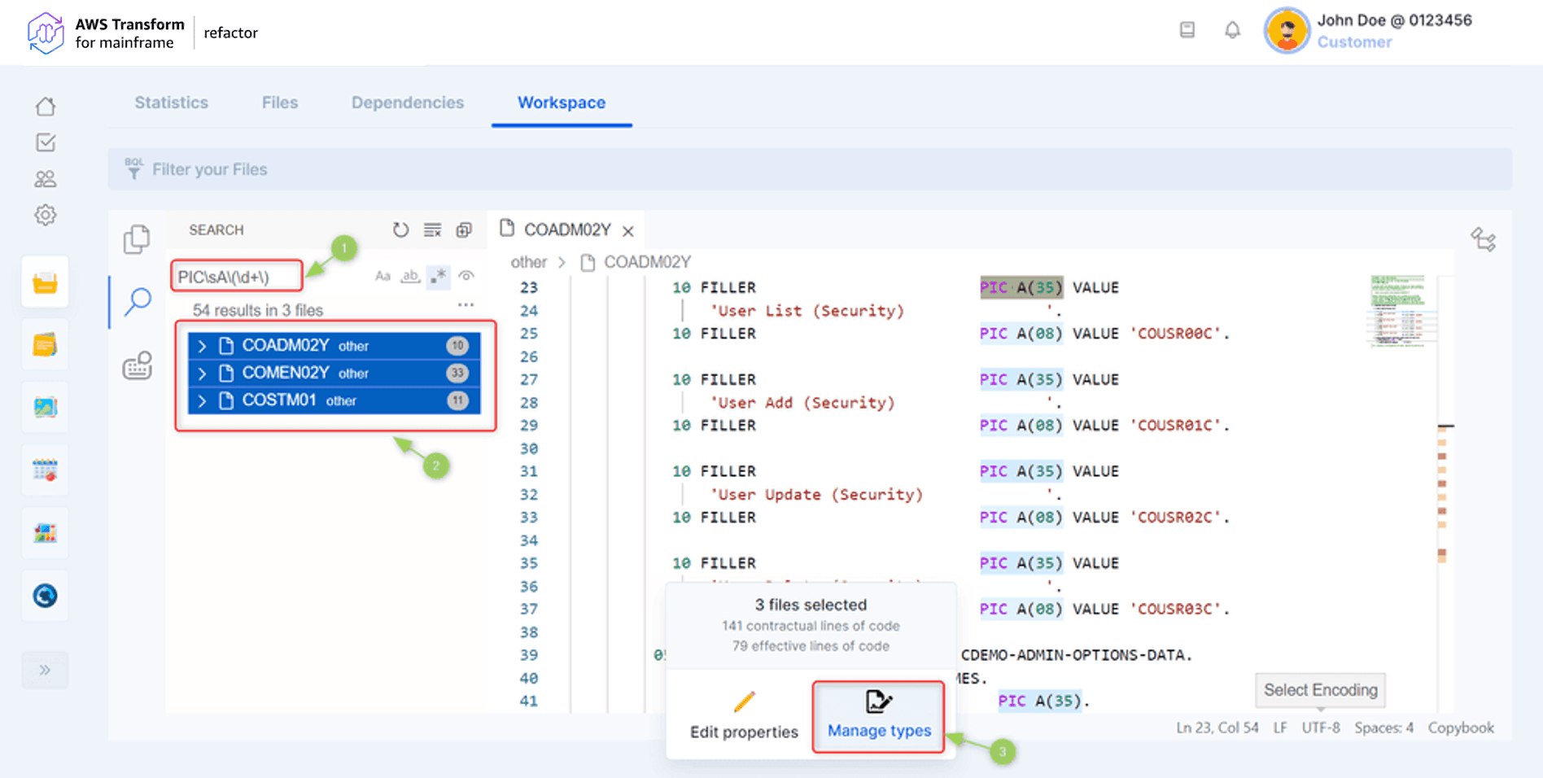
Task: Select the search magnifier in the activity bar
Action: tap(137, 302)
